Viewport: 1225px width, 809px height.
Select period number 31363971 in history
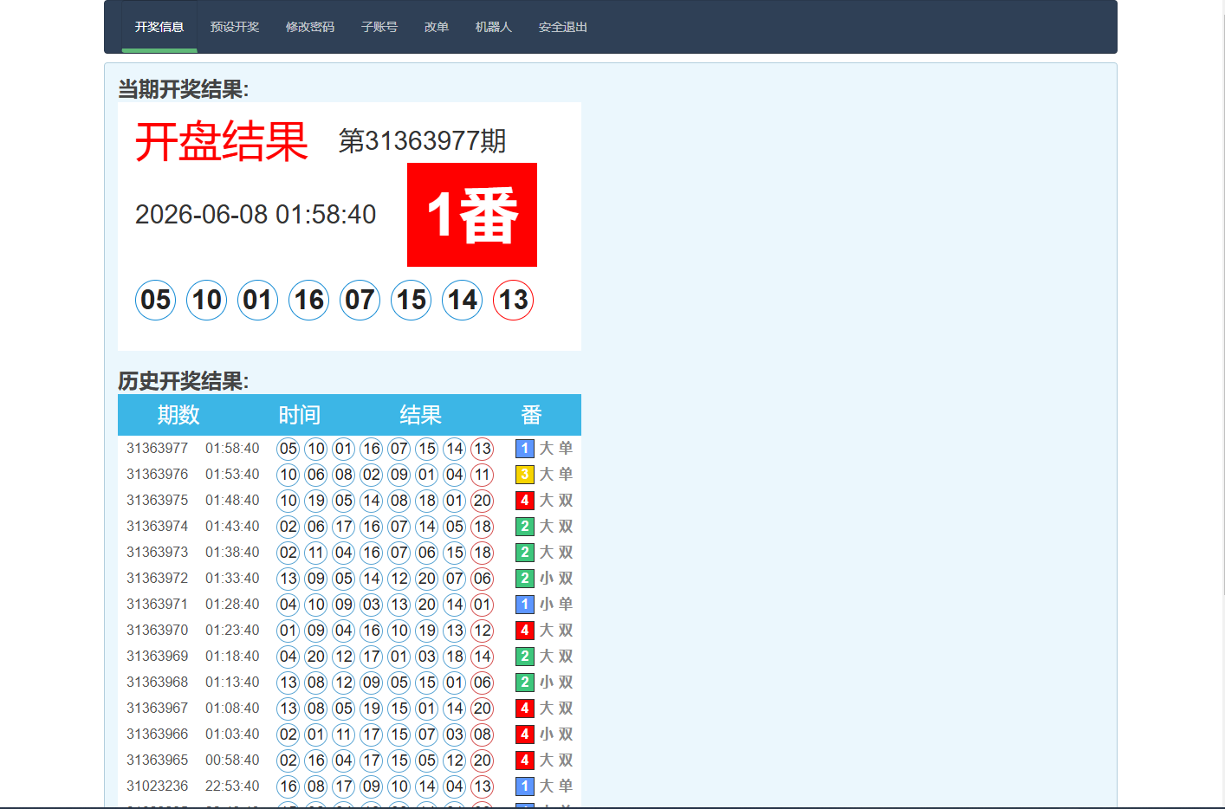(x=158, y=605)
